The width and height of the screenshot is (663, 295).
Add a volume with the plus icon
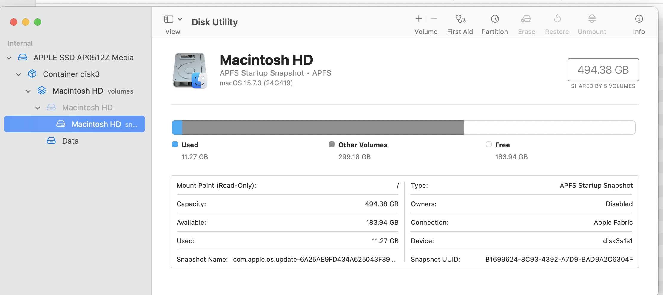(x=419, y=19)
